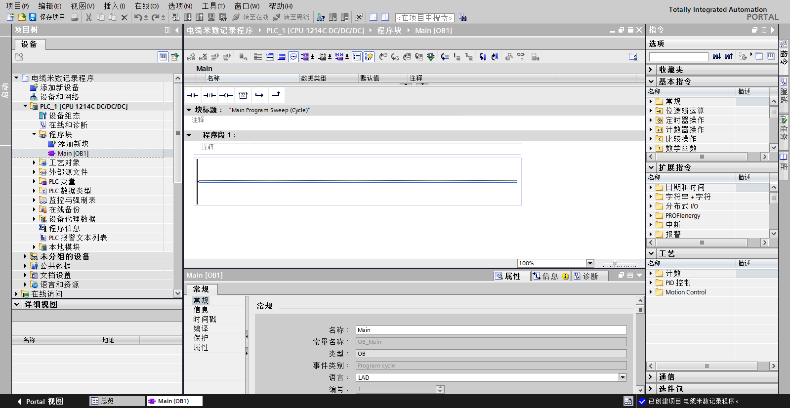Click the delete network icon in editor toolbar

pos(203,57)
